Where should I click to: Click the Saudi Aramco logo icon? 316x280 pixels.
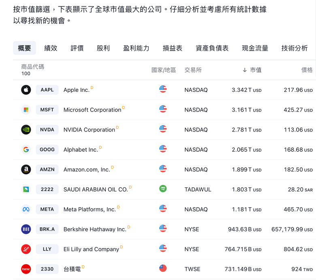pos(26,189)
